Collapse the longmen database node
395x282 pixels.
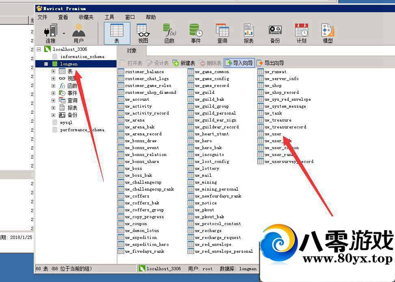point(46,64)
